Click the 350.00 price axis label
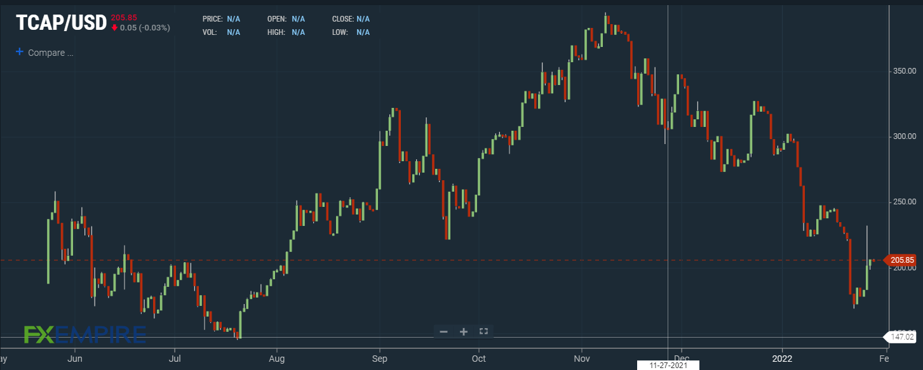Screen dimensions: 923x370 tap(903, 70)
